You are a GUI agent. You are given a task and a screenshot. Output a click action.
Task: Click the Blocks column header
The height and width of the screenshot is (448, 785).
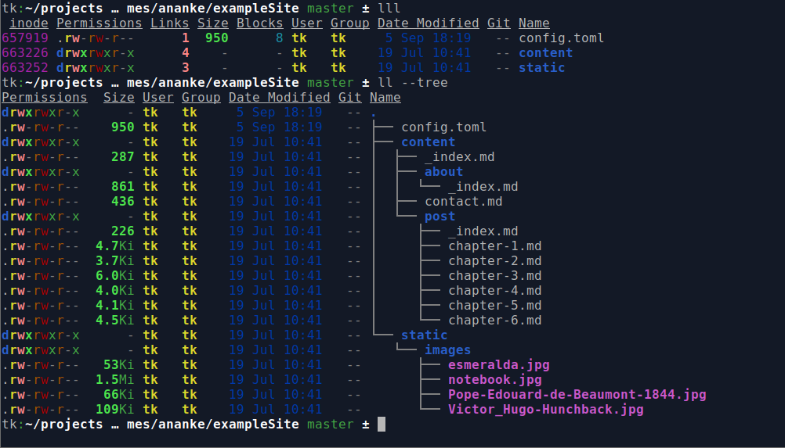(x=260, y=23)
